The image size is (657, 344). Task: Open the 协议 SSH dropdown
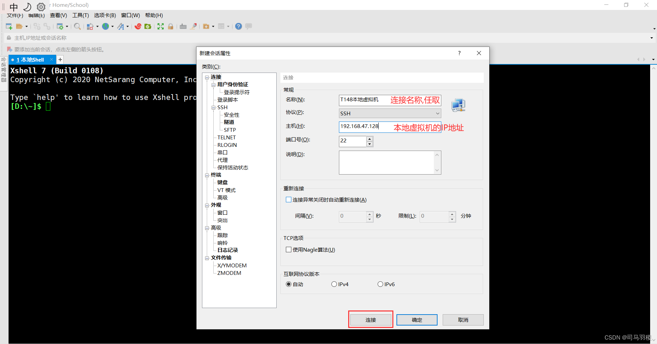390,113
